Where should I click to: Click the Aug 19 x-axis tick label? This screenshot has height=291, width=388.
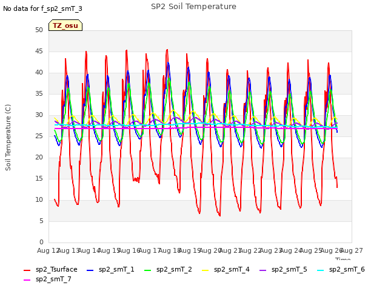[190, 250]
